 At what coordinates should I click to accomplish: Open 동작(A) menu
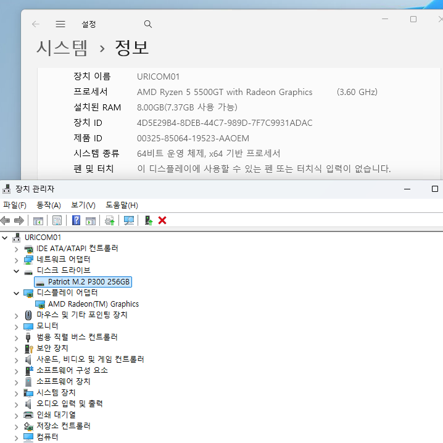pyautogui.click(x=49, y=205)
